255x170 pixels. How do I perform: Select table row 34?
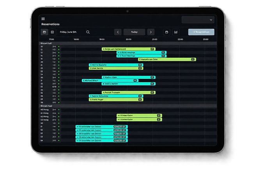(128, 90)
